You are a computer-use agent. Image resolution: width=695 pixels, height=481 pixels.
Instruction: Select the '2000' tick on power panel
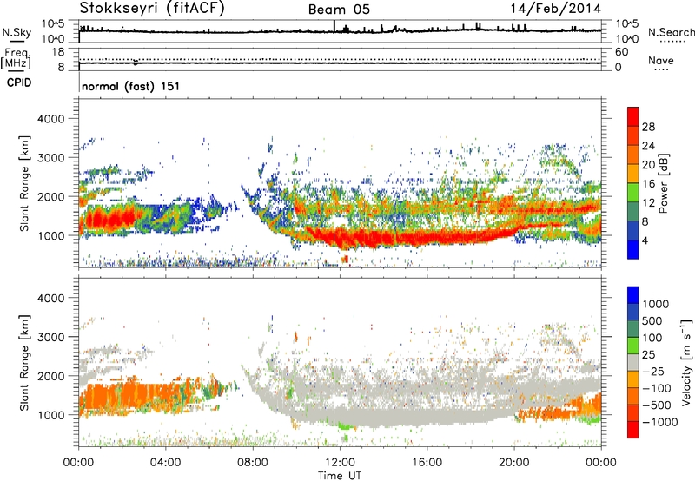(50, 196)
